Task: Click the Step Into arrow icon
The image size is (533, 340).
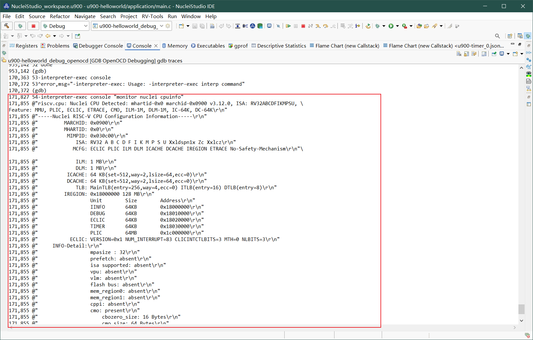Action: tap(318, 26)
